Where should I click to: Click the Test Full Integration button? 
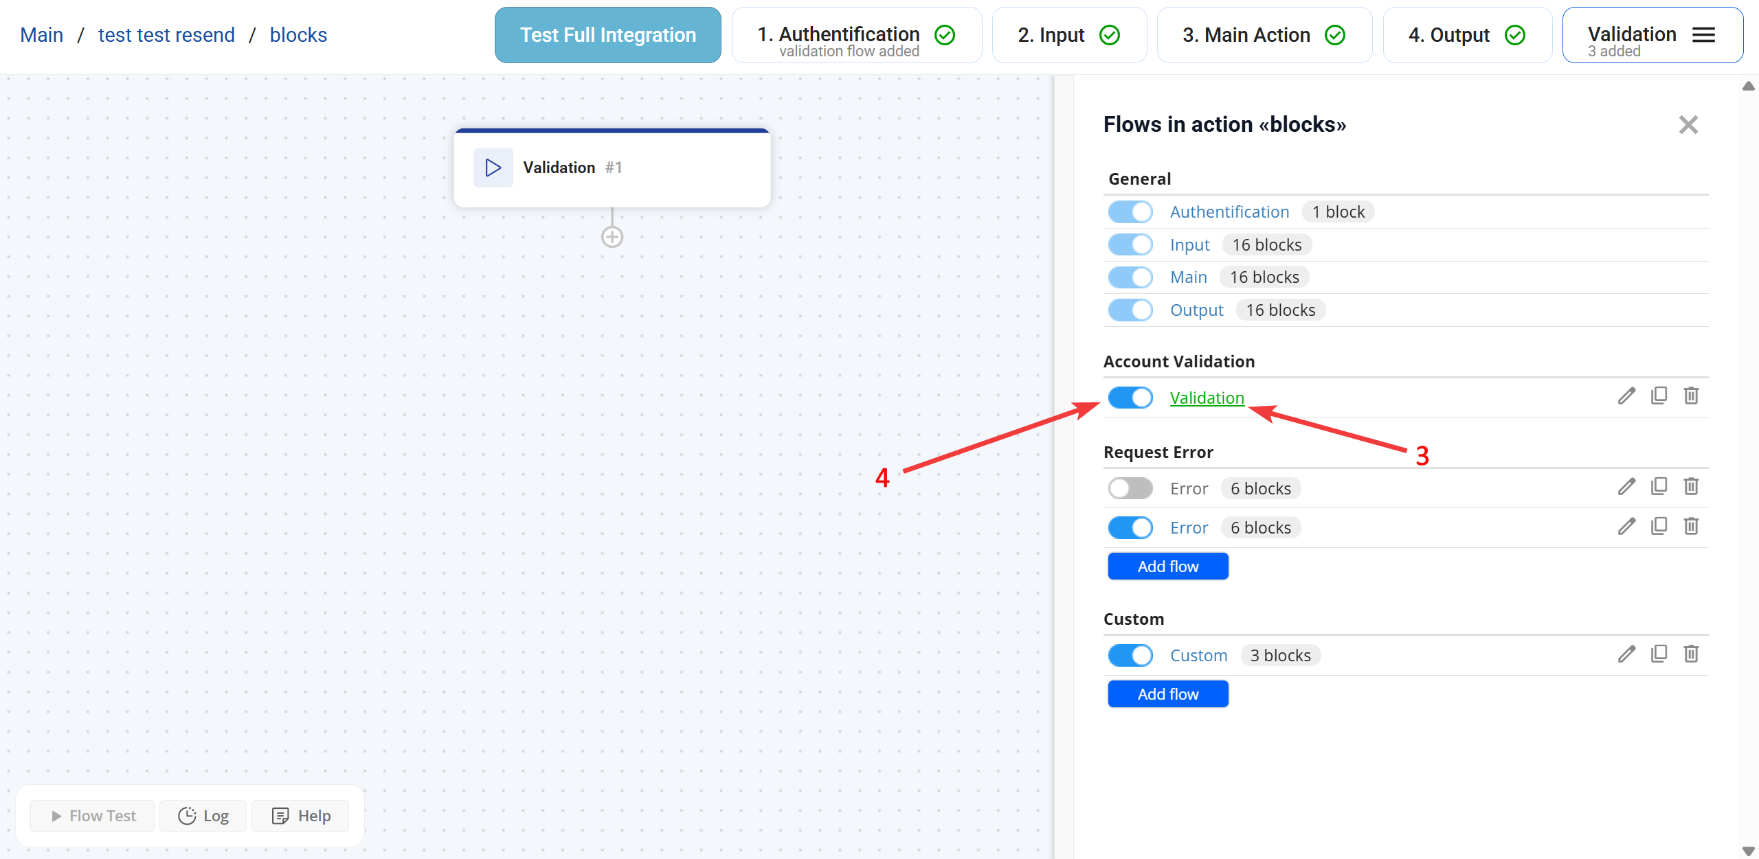[x=607, y=35]
